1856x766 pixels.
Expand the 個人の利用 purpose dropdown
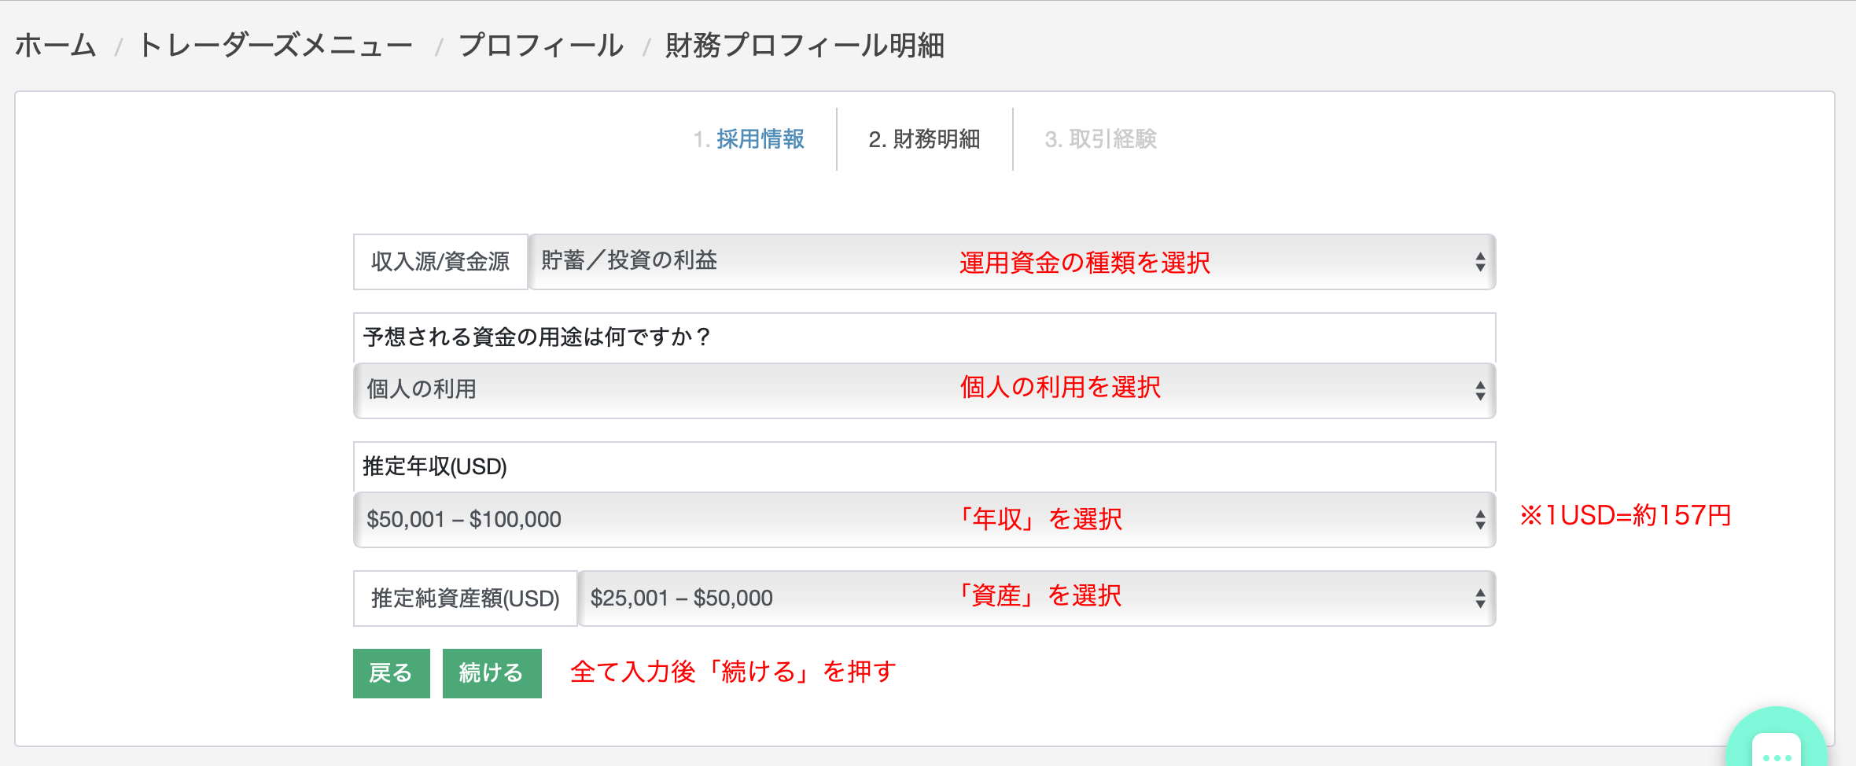tap(925, 391)
